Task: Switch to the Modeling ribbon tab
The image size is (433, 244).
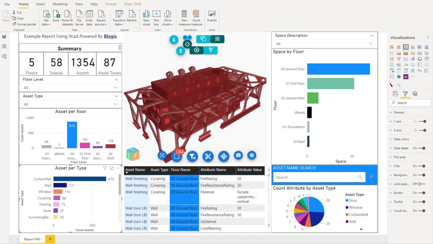Action: click(60, 4)
